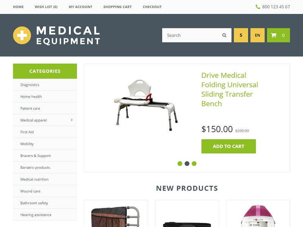
Task: Open the EN language selector
Action: coord(258,35)
